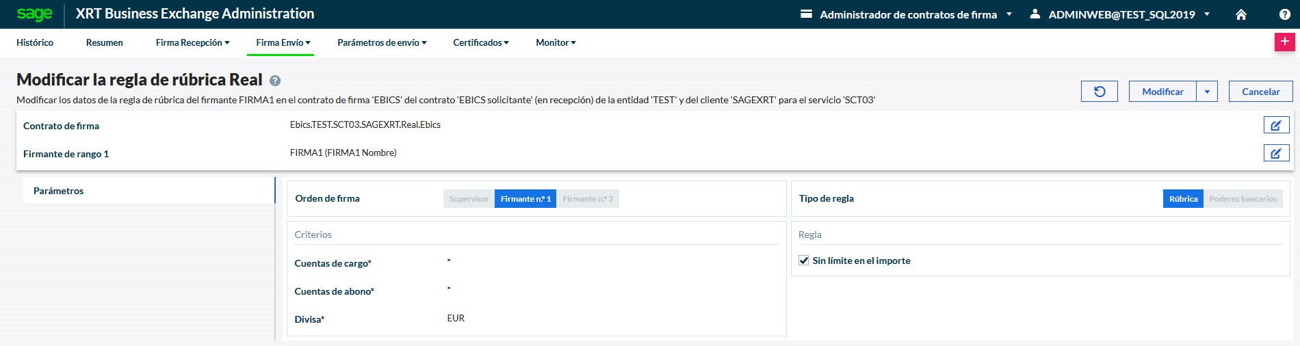Open ADMINWEB@TEST_SQL2019 user menu

[1121, 14]
